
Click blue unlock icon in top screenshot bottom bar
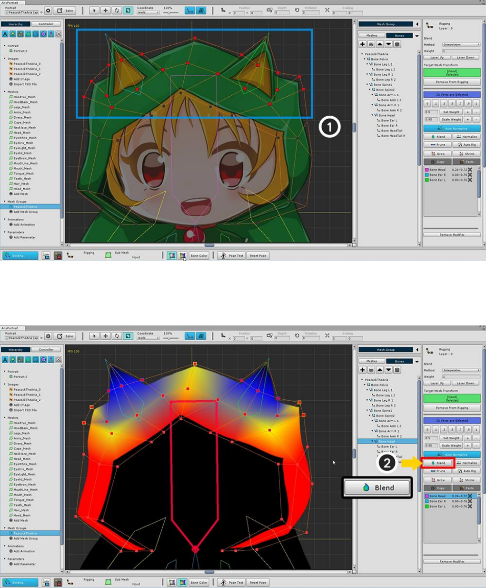point(46,256)
